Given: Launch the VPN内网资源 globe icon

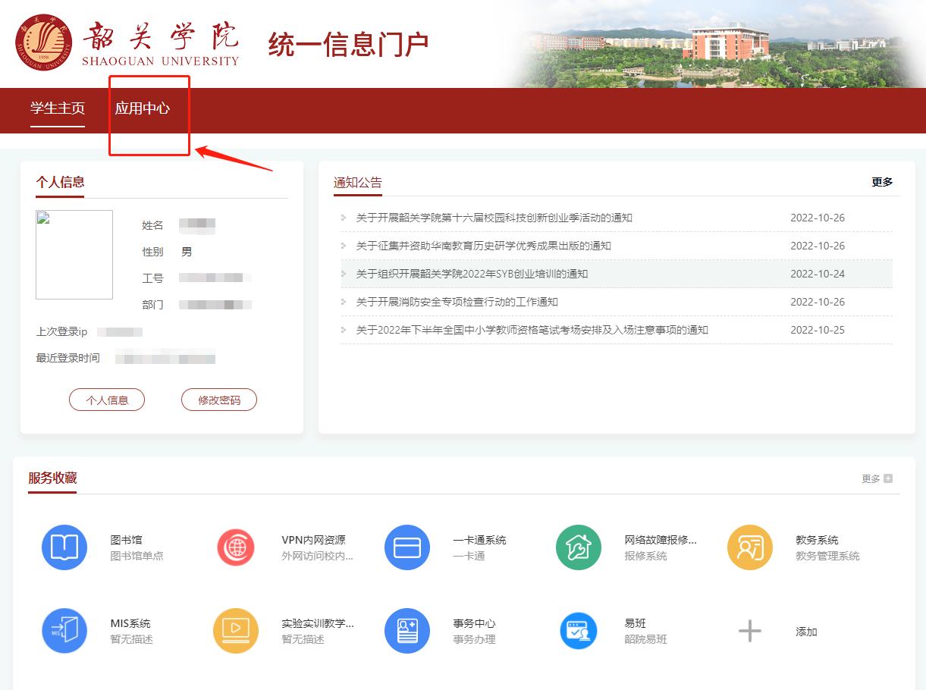Looking at the screenshot, I should [x=236, y=547].
